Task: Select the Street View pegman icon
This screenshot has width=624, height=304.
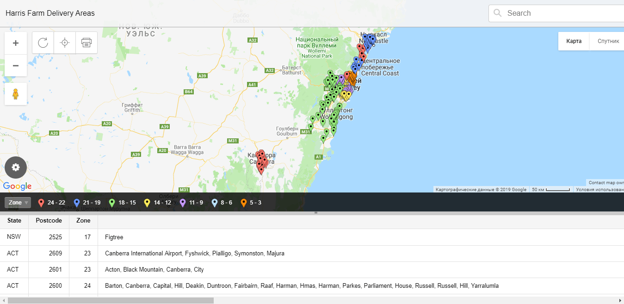Action: [x=16, y=94]
